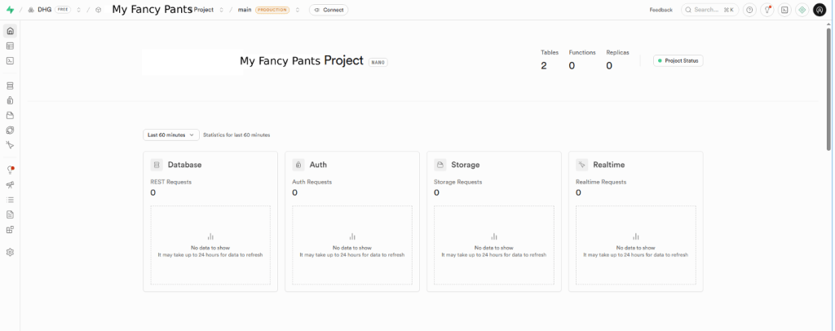Click the project name in breadcrumb
835x331 pixels.
163,10
